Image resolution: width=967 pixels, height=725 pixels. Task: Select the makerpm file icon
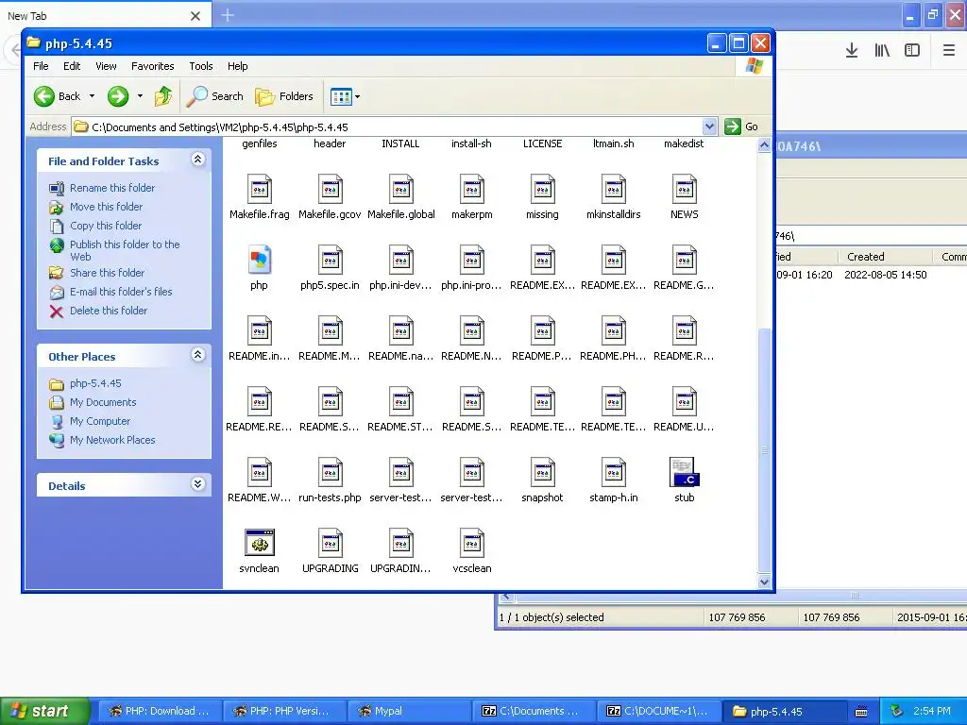pyautogui.click(x=472, y=189)
